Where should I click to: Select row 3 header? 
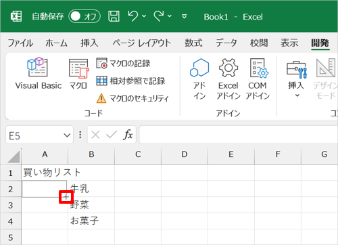(x=11, y=205)
